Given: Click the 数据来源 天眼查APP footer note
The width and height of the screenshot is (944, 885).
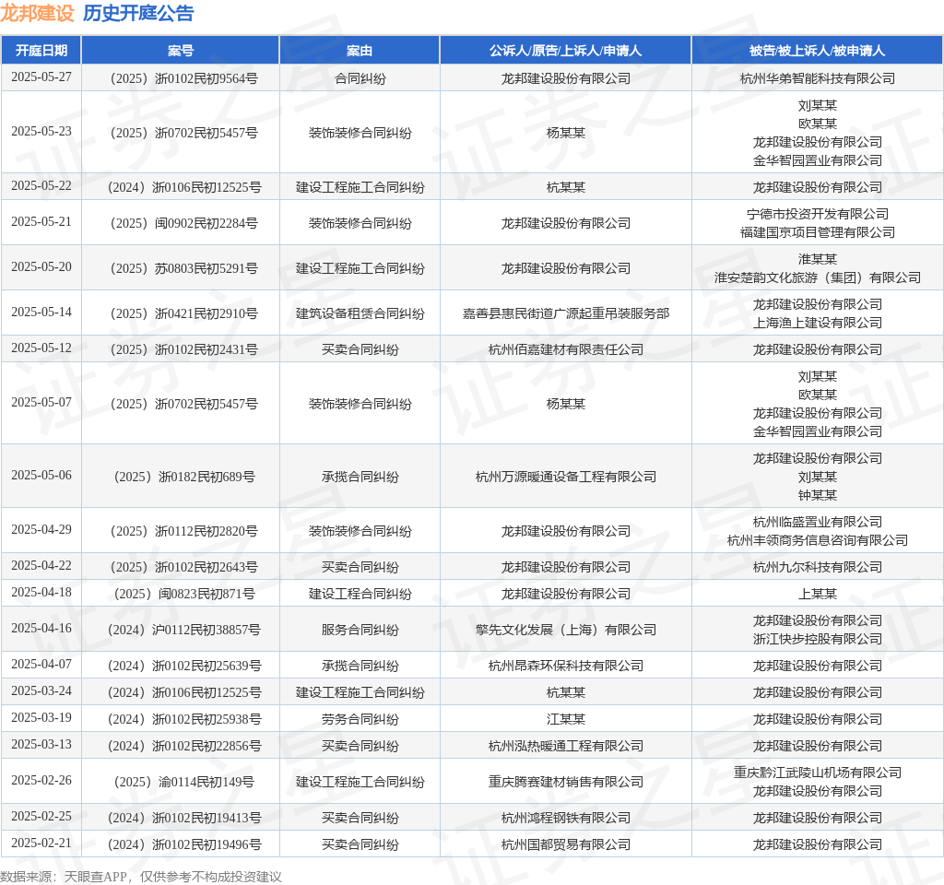Looking at the screenshot, I should tap(141, 876).
